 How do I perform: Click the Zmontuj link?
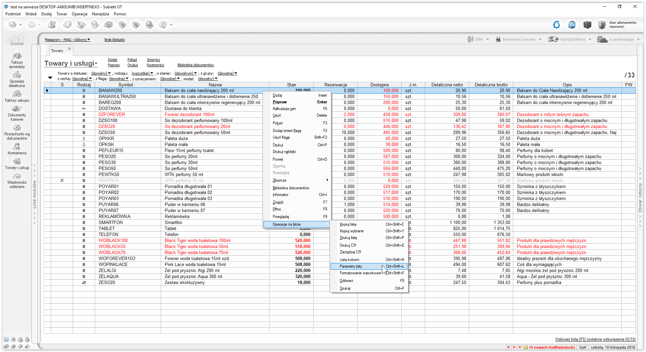tap(153, 60)
